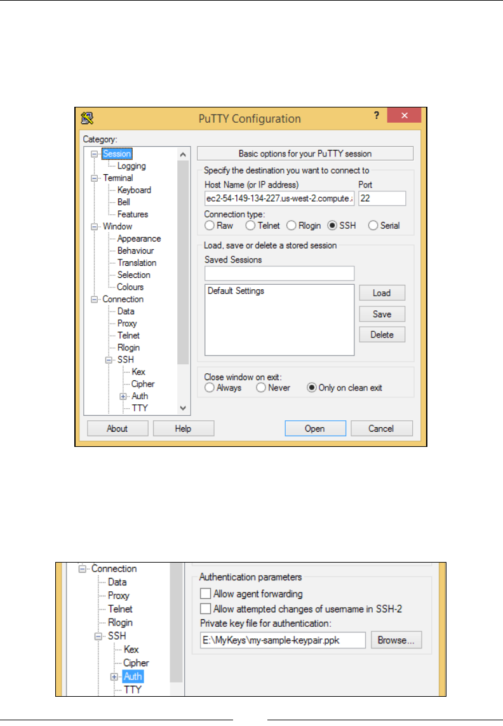Open the Kex category in lower panel
Viewport: 503px width, 726px height.
coord(131,650)
